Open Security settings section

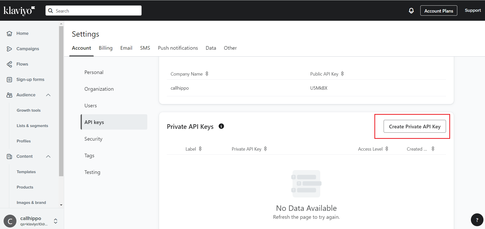click(114, 139)
